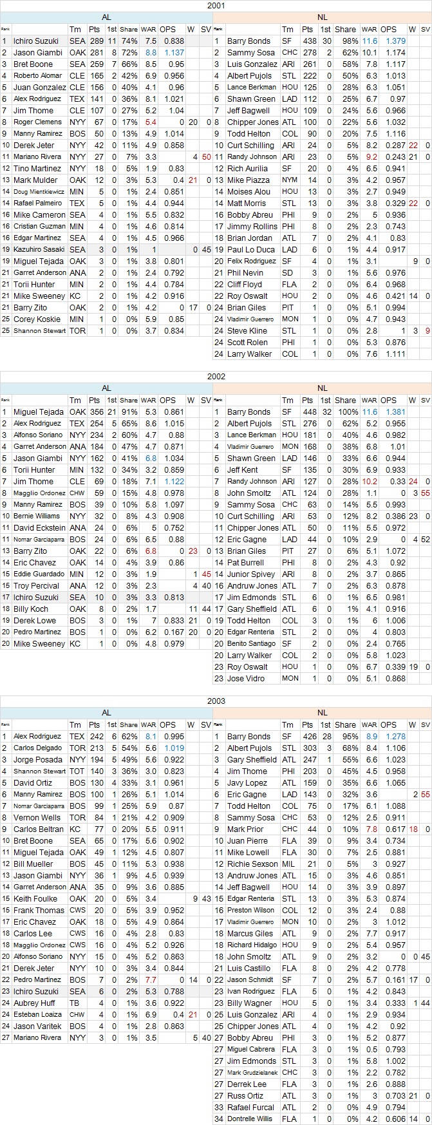Click the 2002 year title cell

tap(216, 377)
